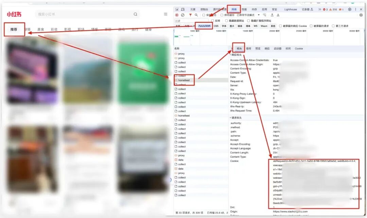Toggle the red filter funnel icon
Viewport: 367px width, 218px height.
click(190, 15)
